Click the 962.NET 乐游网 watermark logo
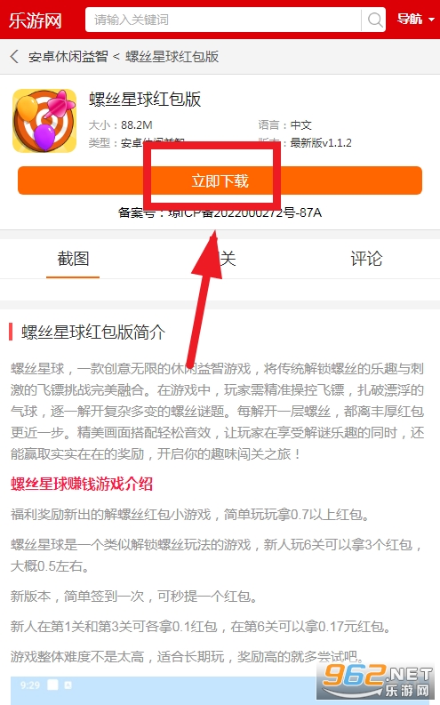The height and width of the screenshot is (705, 440). tap(377, 681)
